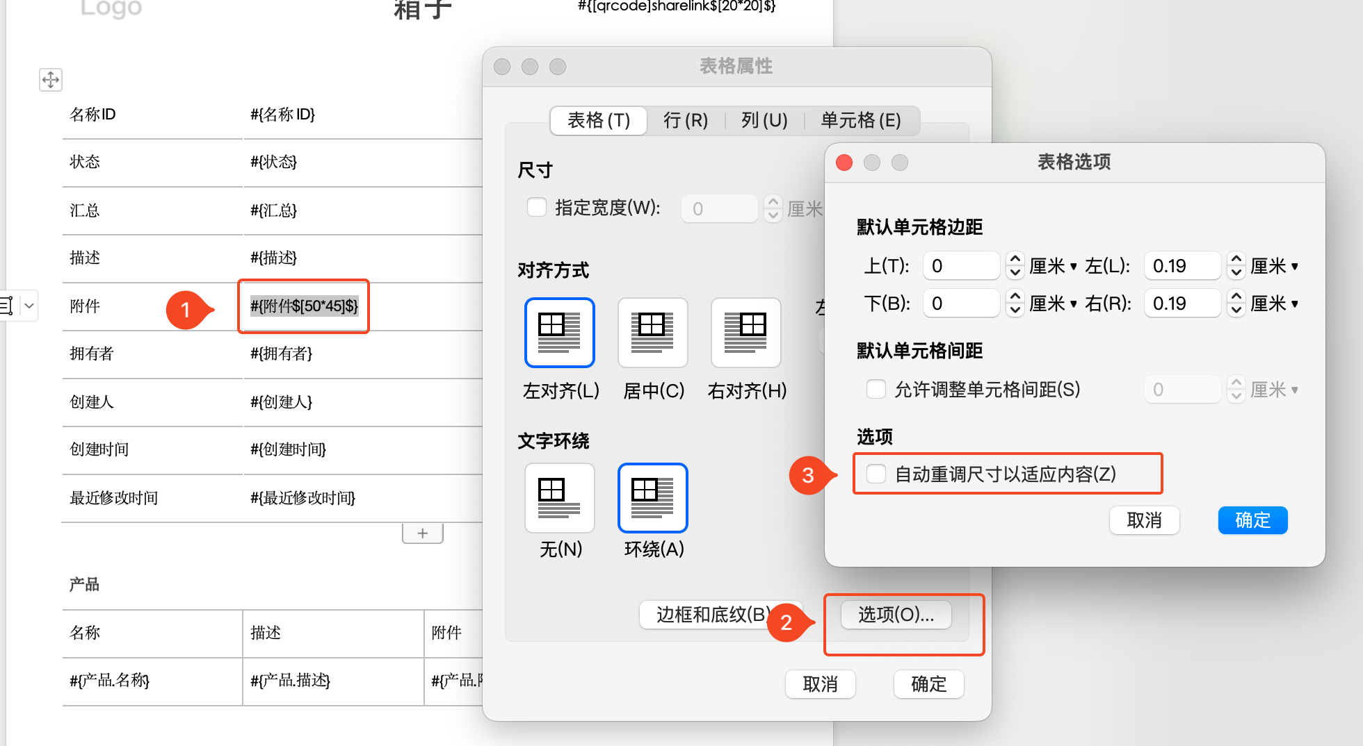Open the 选项(O)... button

tap(896, 615)
